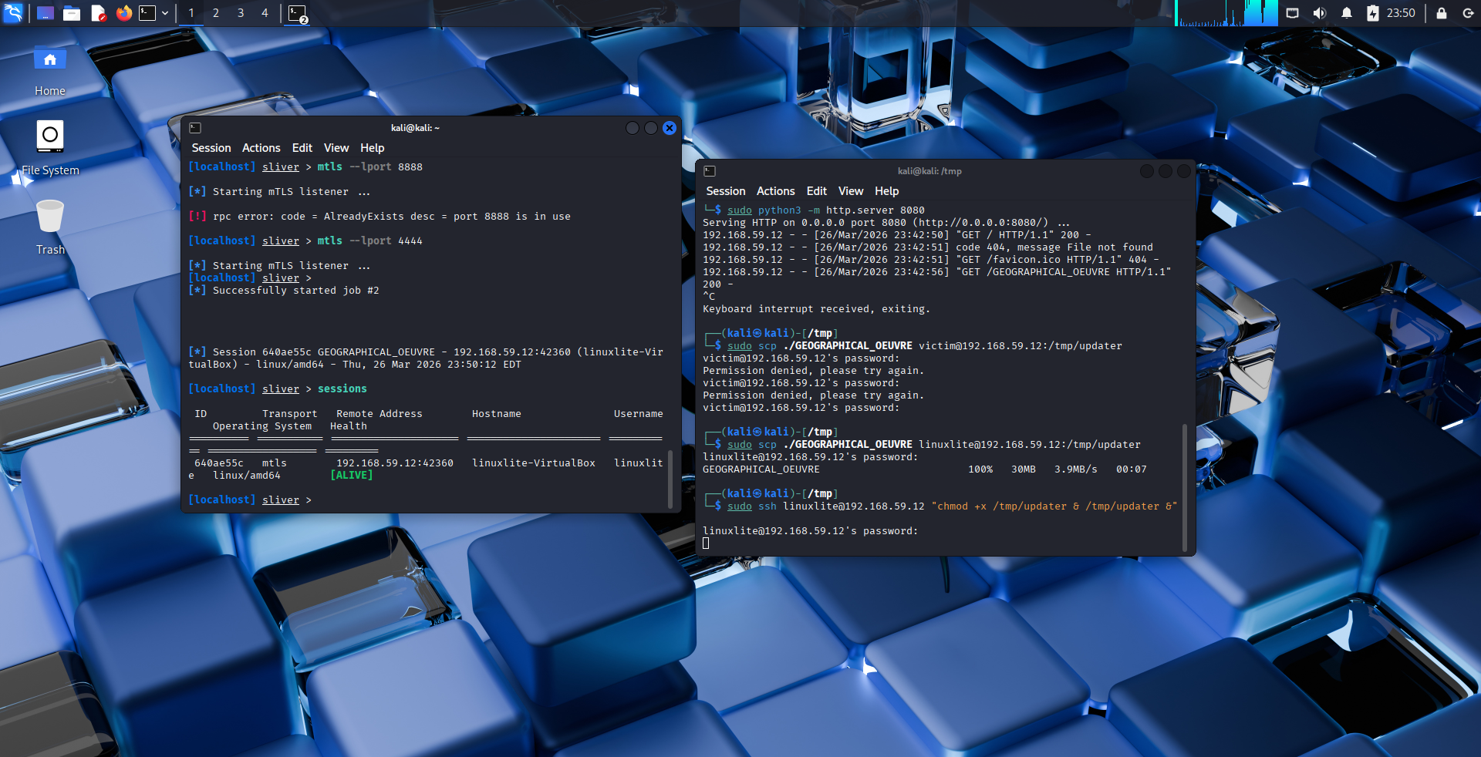
Task: Open a new terminal from the panel launcher
Action: [x=147, y=13]
